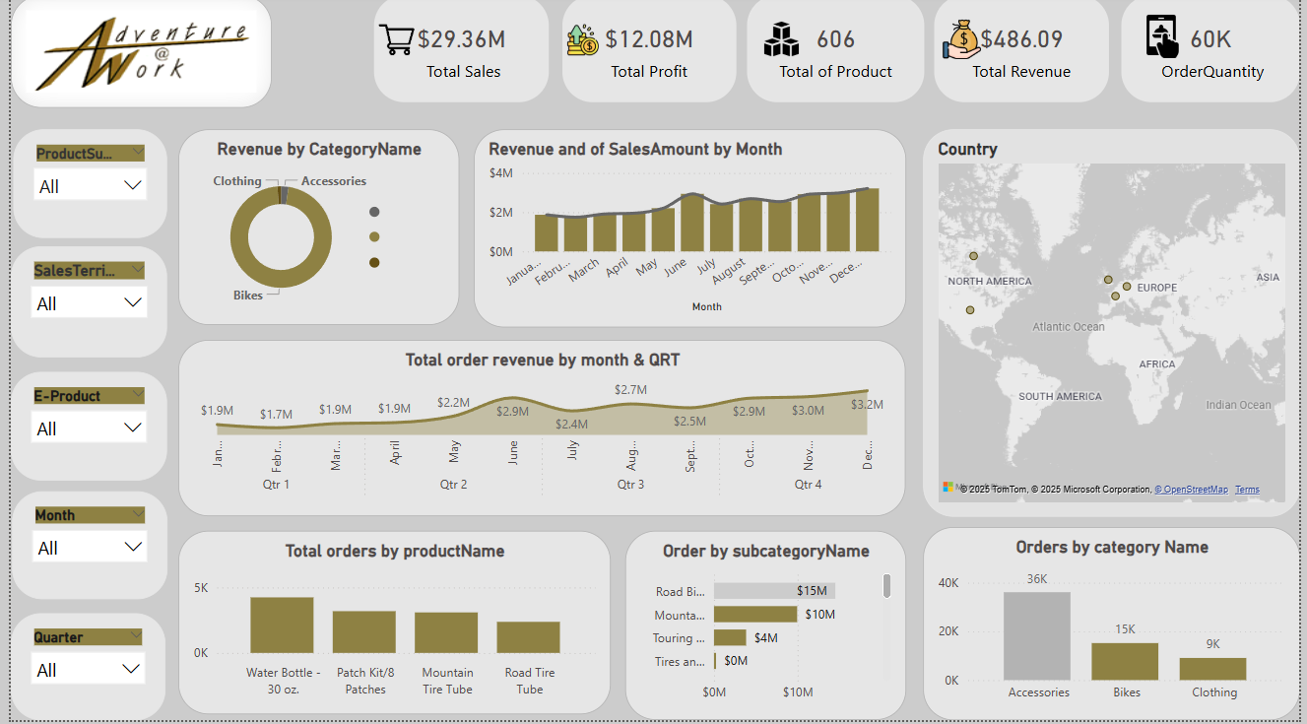Expand the SalesTerri... slicer dropdown

point(133,303)
